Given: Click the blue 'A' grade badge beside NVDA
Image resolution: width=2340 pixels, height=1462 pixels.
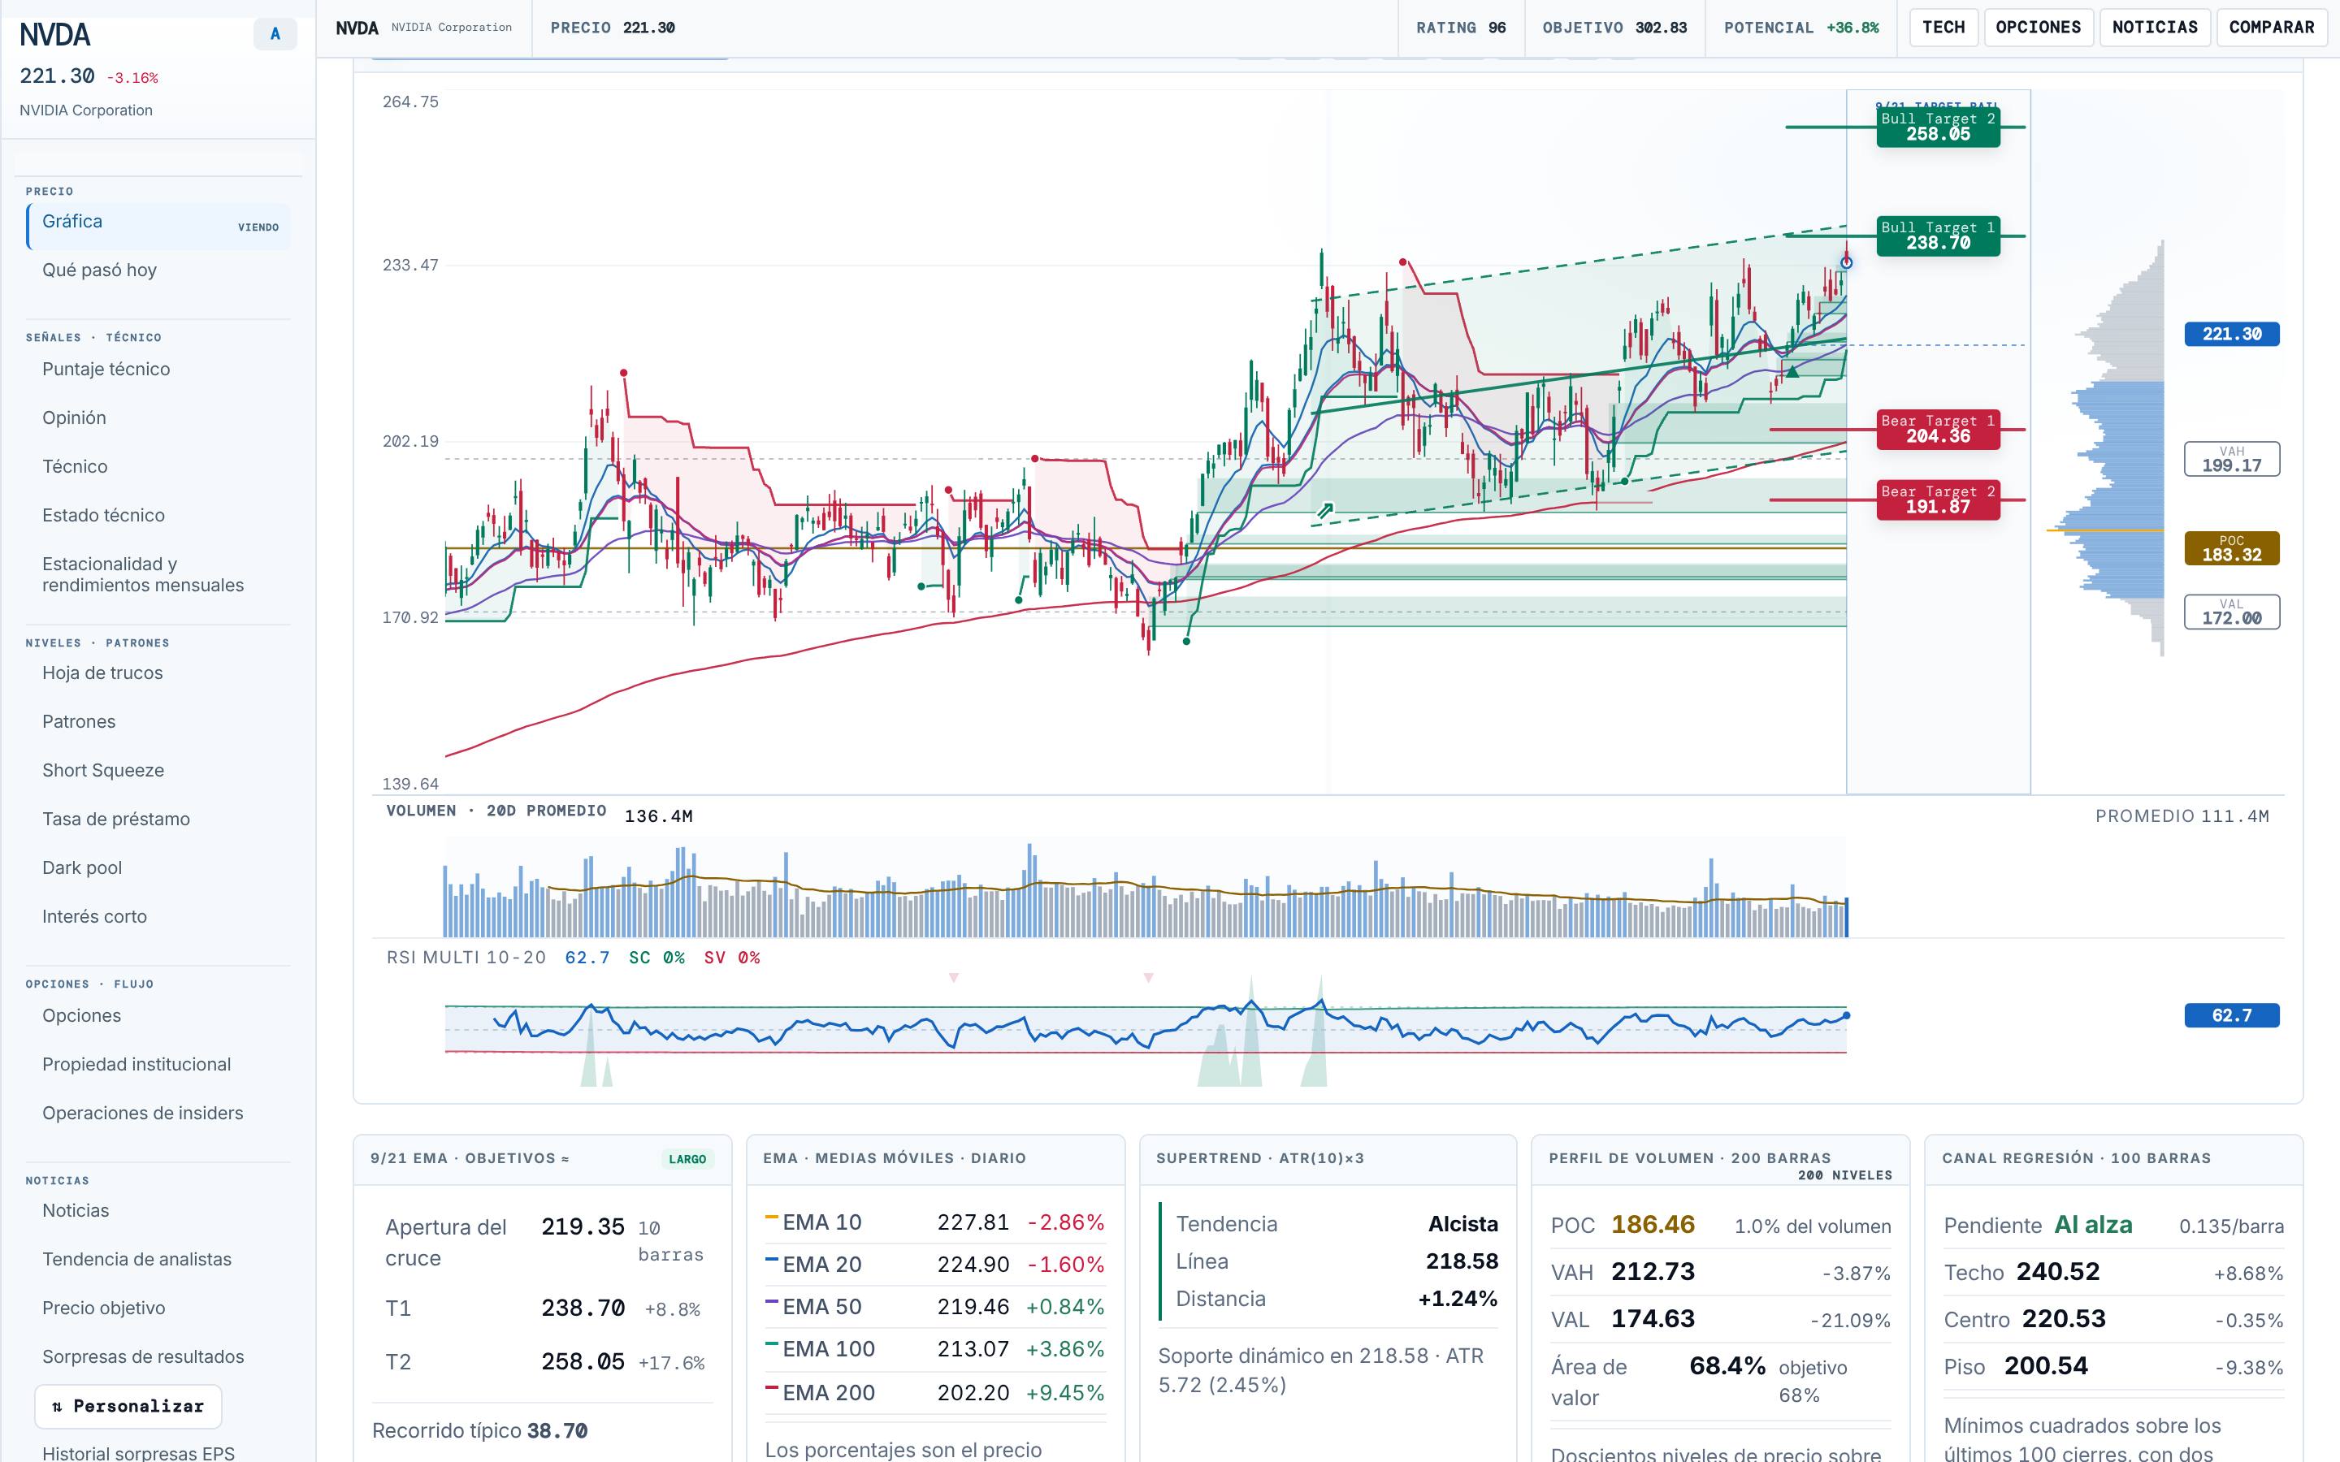Looking at the screenshot, I should (x=275, y=34).
